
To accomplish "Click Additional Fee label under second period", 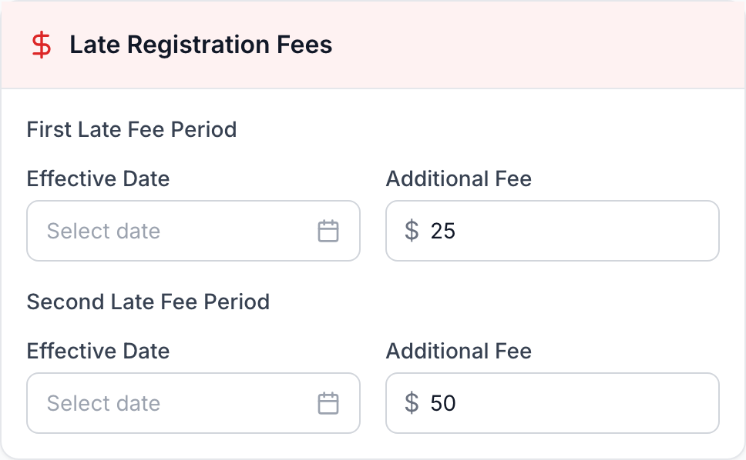I will click(459, 352).
